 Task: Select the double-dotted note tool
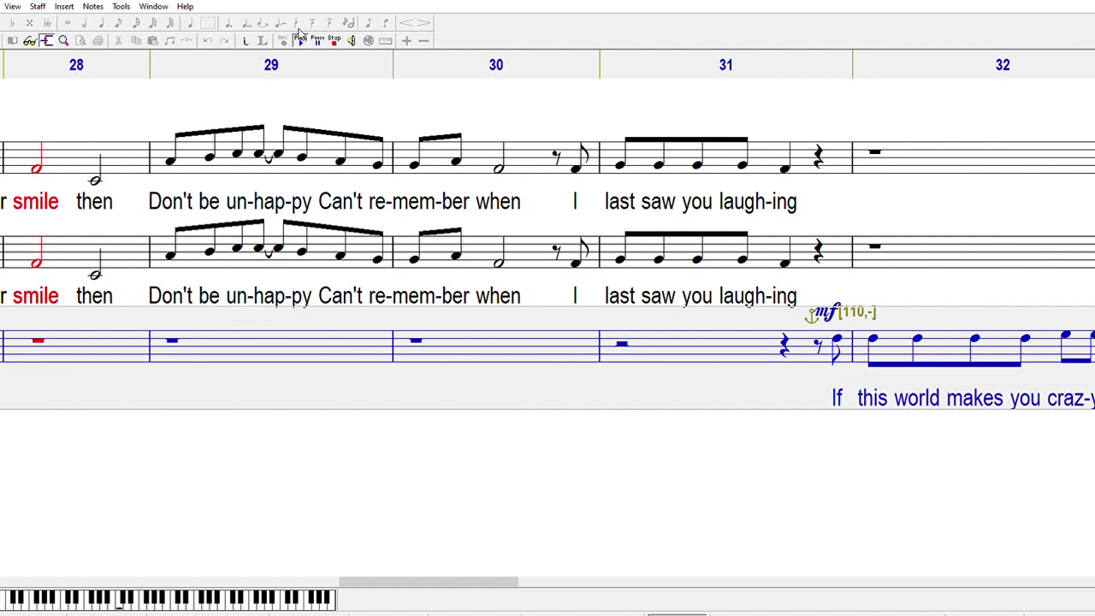pyautogui.click(x=246, y=23)
